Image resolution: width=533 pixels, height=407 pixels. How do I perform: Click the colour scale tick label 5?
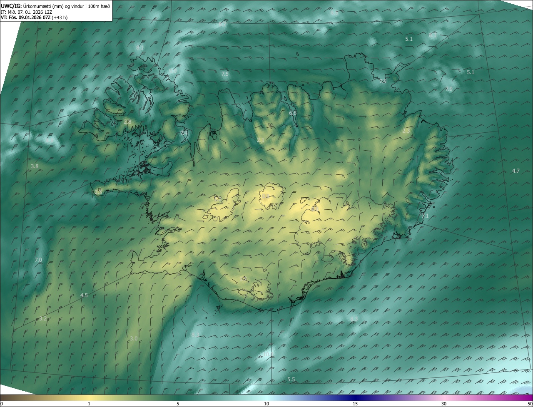(x=178, y=404)
